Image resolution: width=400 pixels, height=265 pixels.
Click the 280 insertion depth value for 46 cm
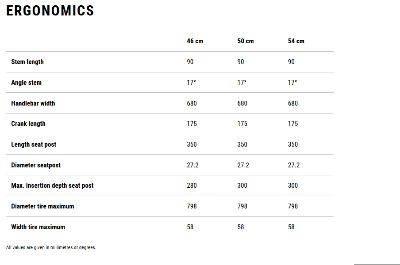[192, 185]
